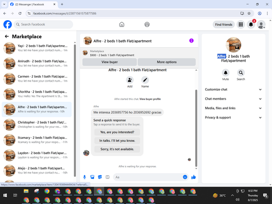Expand Media, files and links section
Image resolution: width=272 pixels, height=204 pixels.
click(233, 108)
